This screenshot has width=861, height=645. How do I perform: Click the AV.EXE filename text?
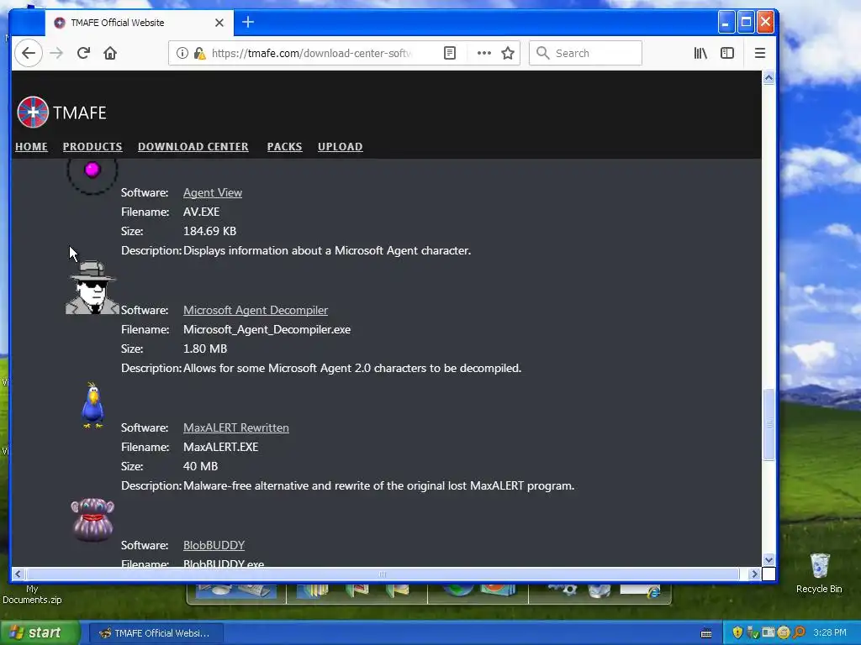pyautogui.click(x=202, y=212)
